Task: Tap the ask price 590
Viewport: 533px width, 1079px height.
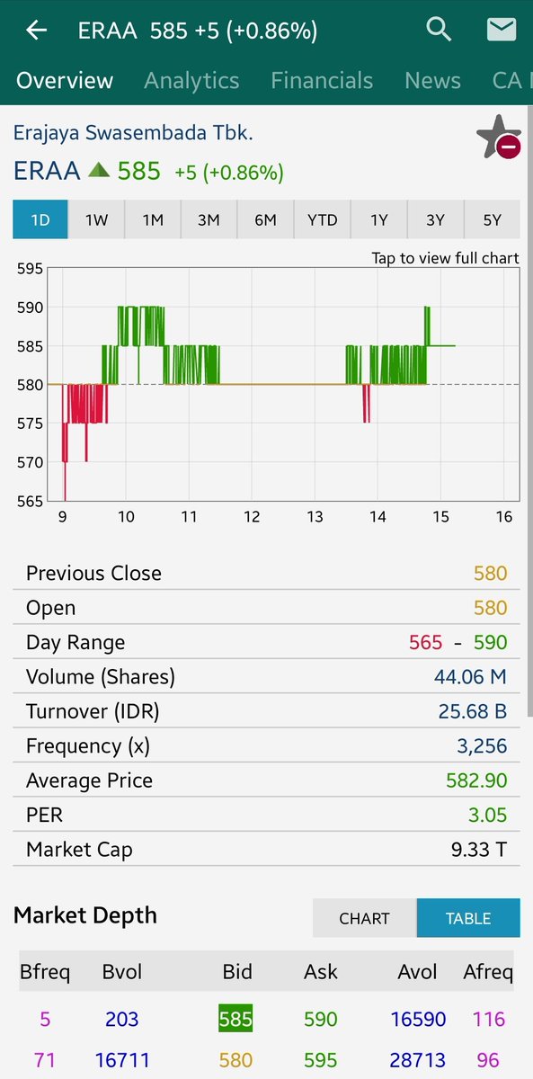Action: tap(321, 1019)
